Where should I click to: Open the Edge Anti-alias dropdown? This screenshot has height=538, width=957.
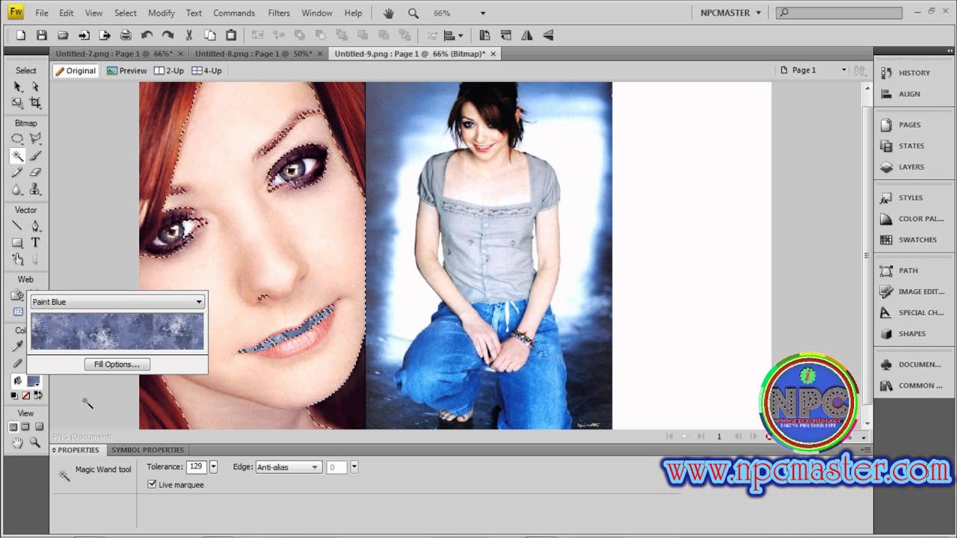pyautogui.click(x=288, y=467)
